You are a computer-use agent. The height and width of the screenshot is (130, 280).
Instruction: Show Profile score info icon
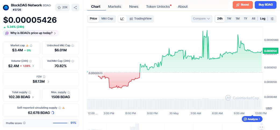click(x=24, y=123)
